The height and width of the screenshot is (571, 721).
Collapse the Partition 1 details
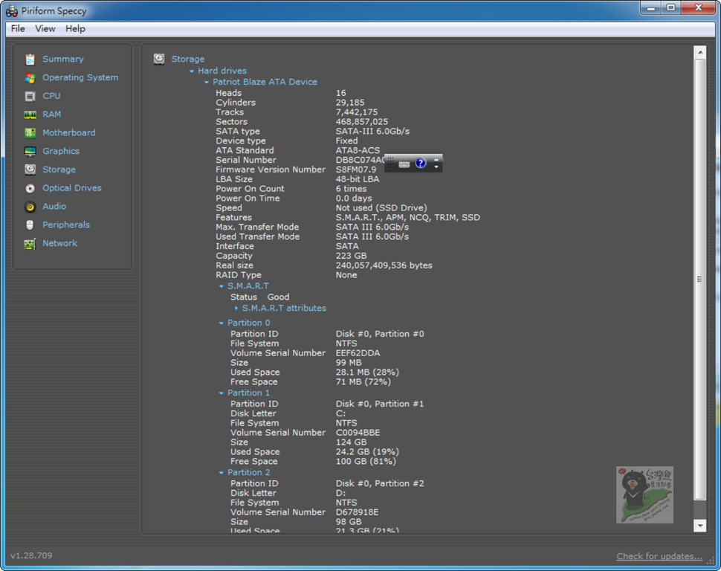click(222, 393)
